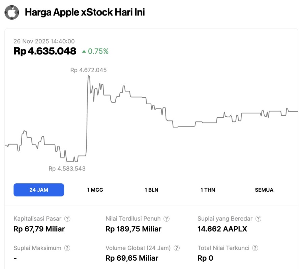Click the current price Rp 4.635.048
Viewport: 299px width, 269px height.
point(45,51)
